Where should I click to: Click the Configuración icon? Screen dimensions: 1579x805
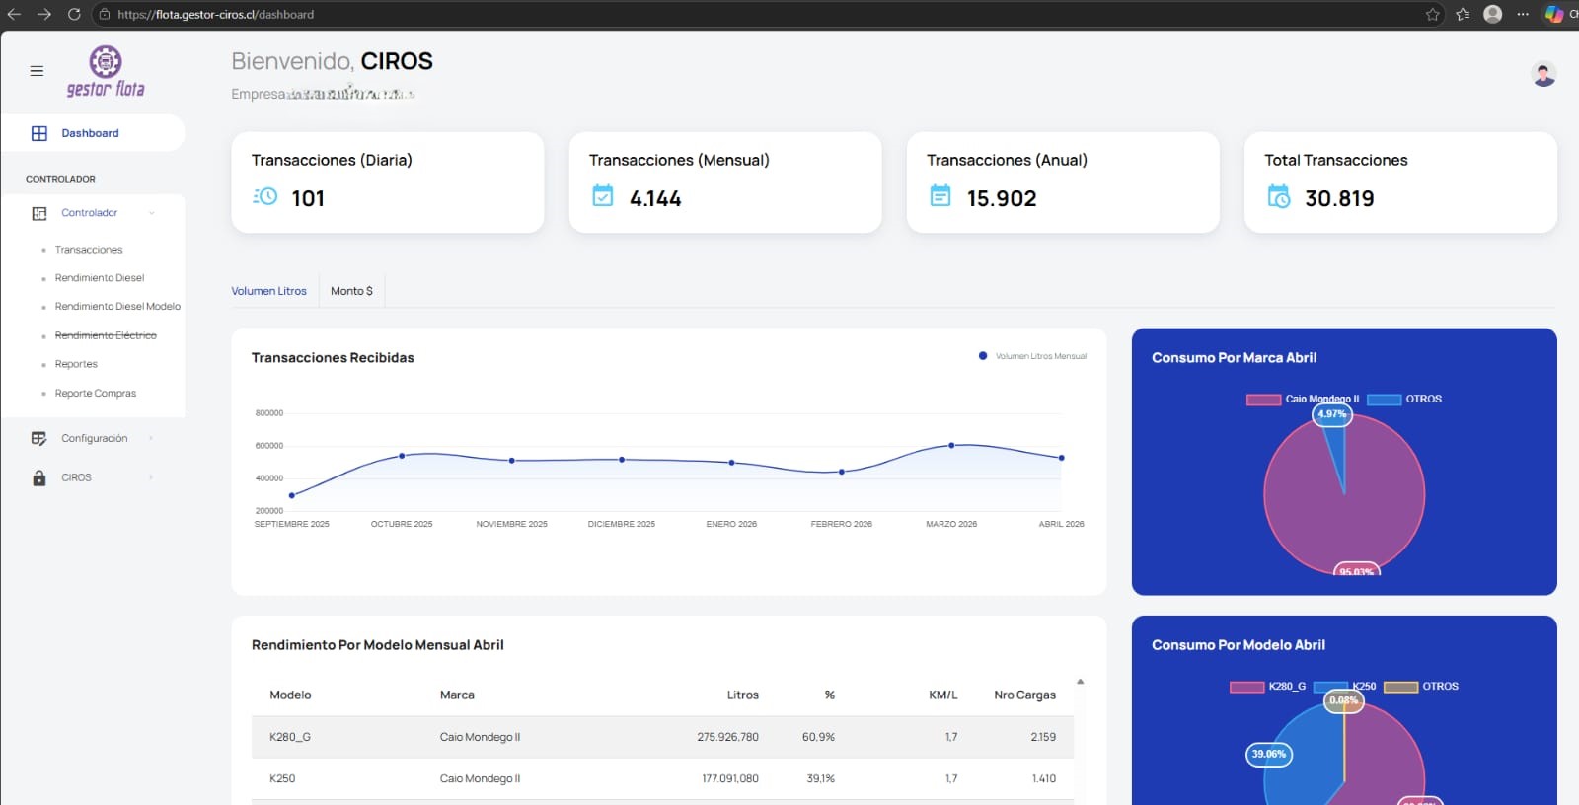pyautogui.click(x=39, y=438)
